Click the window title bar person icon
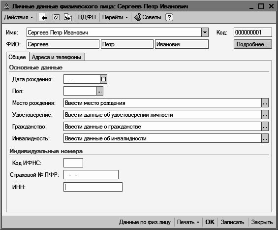278x230 pixels. tap(6, 6)
